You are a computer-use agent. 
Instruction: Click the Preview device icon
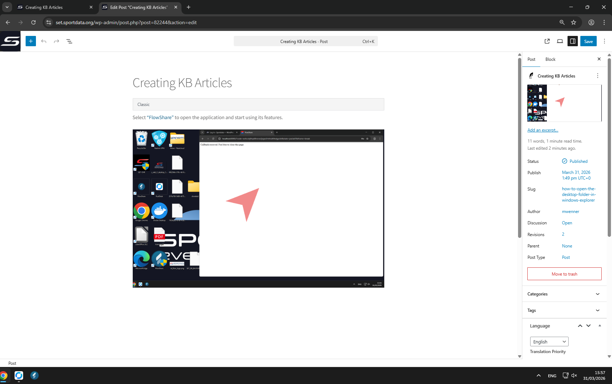[560, 41]
